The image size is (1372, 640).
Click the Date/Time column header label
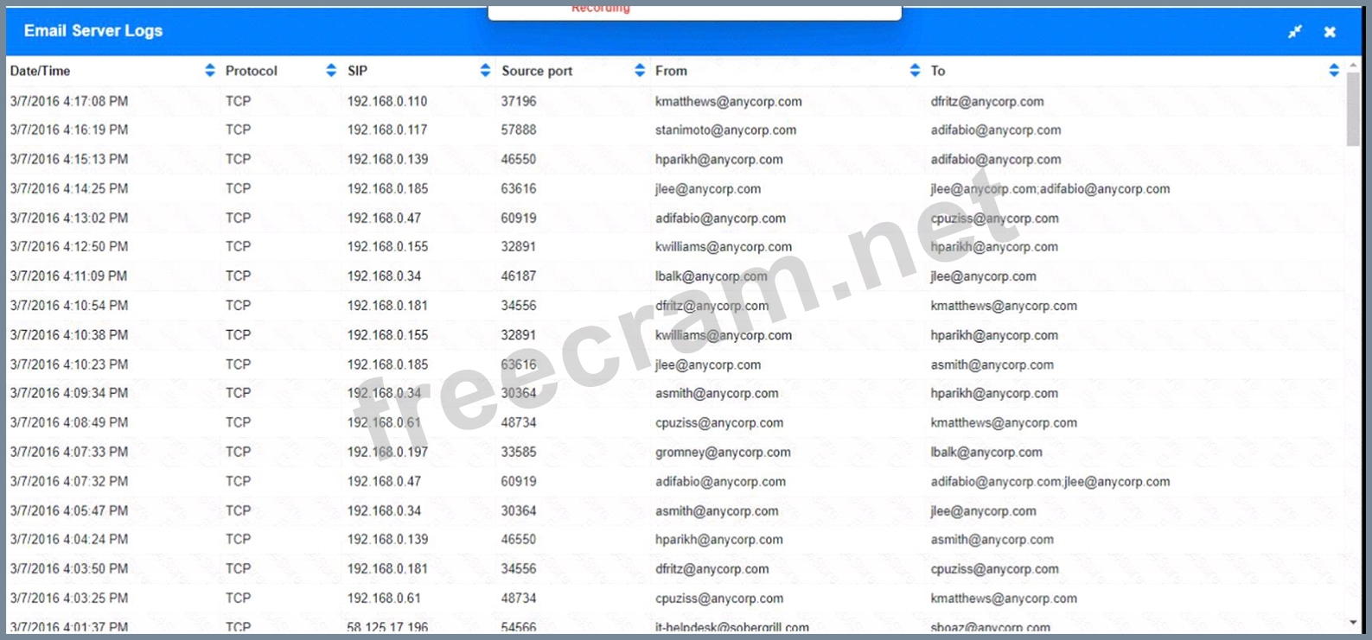(41, 71)
